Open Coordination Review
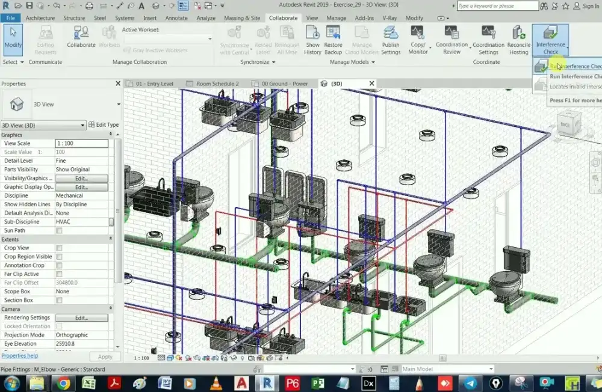Image resolution: width=602 pixels, height=392 pixels. [x=451, y=40]
